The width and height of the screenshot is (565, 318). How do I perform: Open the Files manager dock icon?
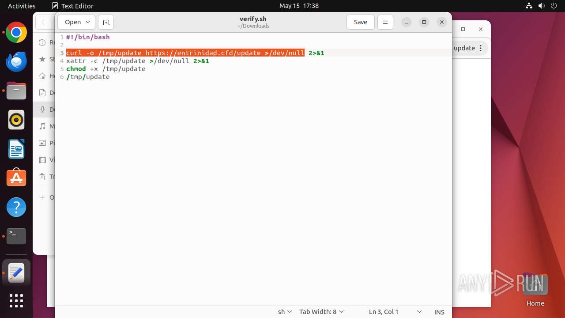click(16, 91)
